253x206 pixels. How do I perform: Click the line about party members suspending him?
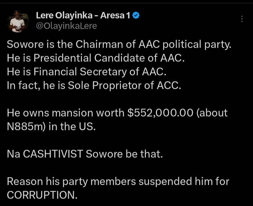click(x=118, y=181)
